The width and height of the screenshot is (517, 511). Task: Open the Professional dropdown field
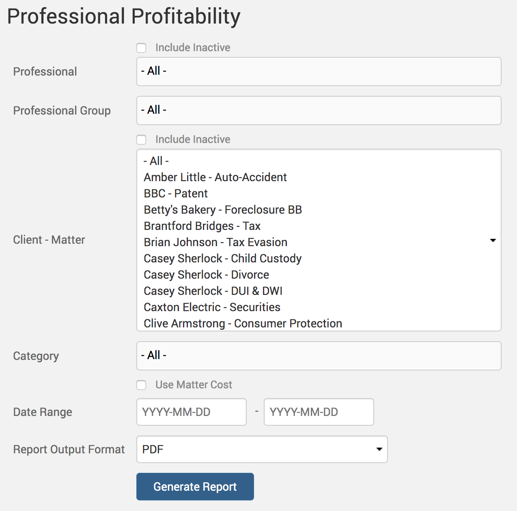(319, 71)
